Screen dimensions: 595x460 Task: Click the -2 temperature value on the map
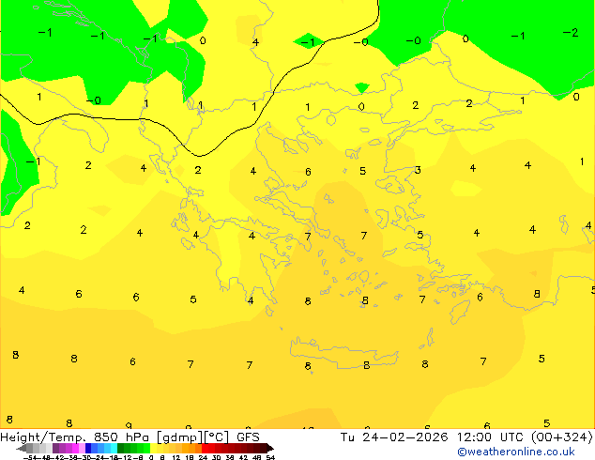point(571,33)
